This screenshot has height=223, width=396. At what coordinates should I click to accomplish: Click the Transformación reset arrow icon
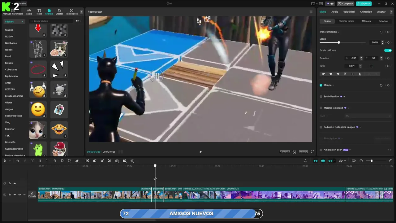[381, 32]
